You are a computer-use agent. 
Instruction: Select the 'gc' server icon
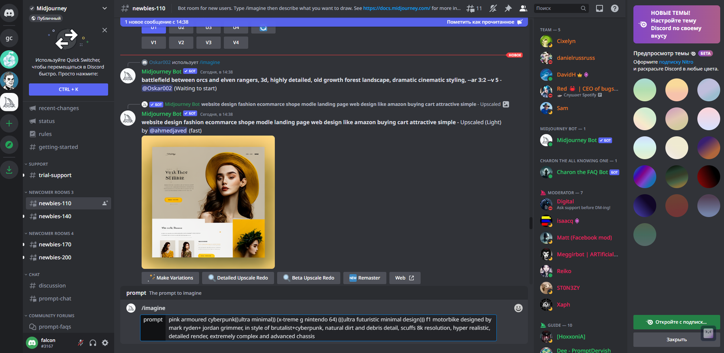9,38
